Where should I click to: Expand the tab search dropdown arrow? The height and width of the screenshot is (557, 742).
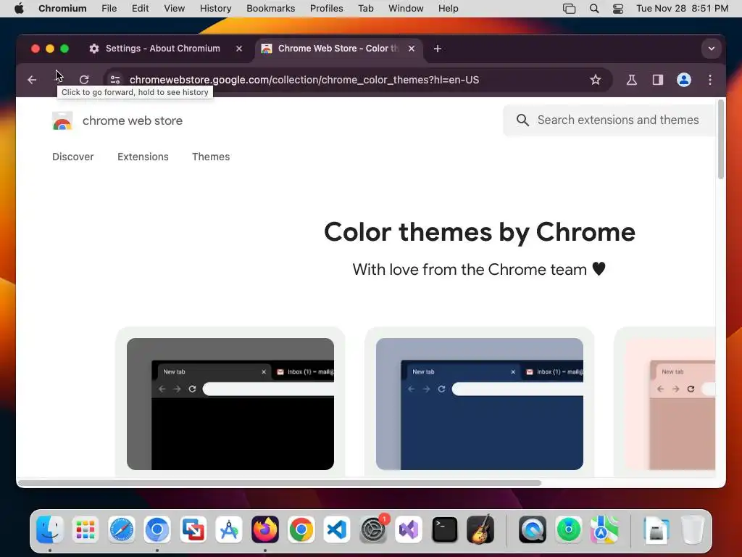[712, 49]
